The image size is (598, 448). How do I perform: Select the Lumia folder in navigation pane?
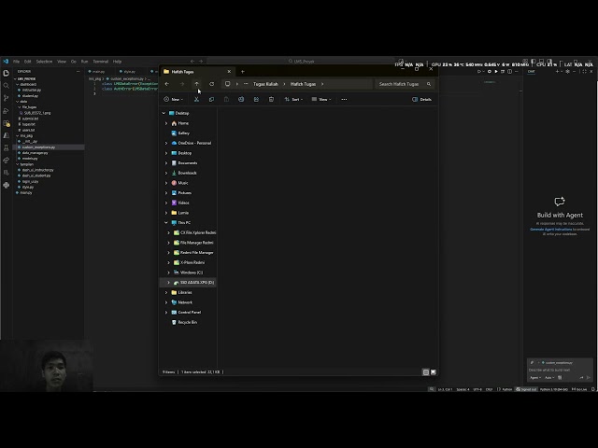(183, 213)
